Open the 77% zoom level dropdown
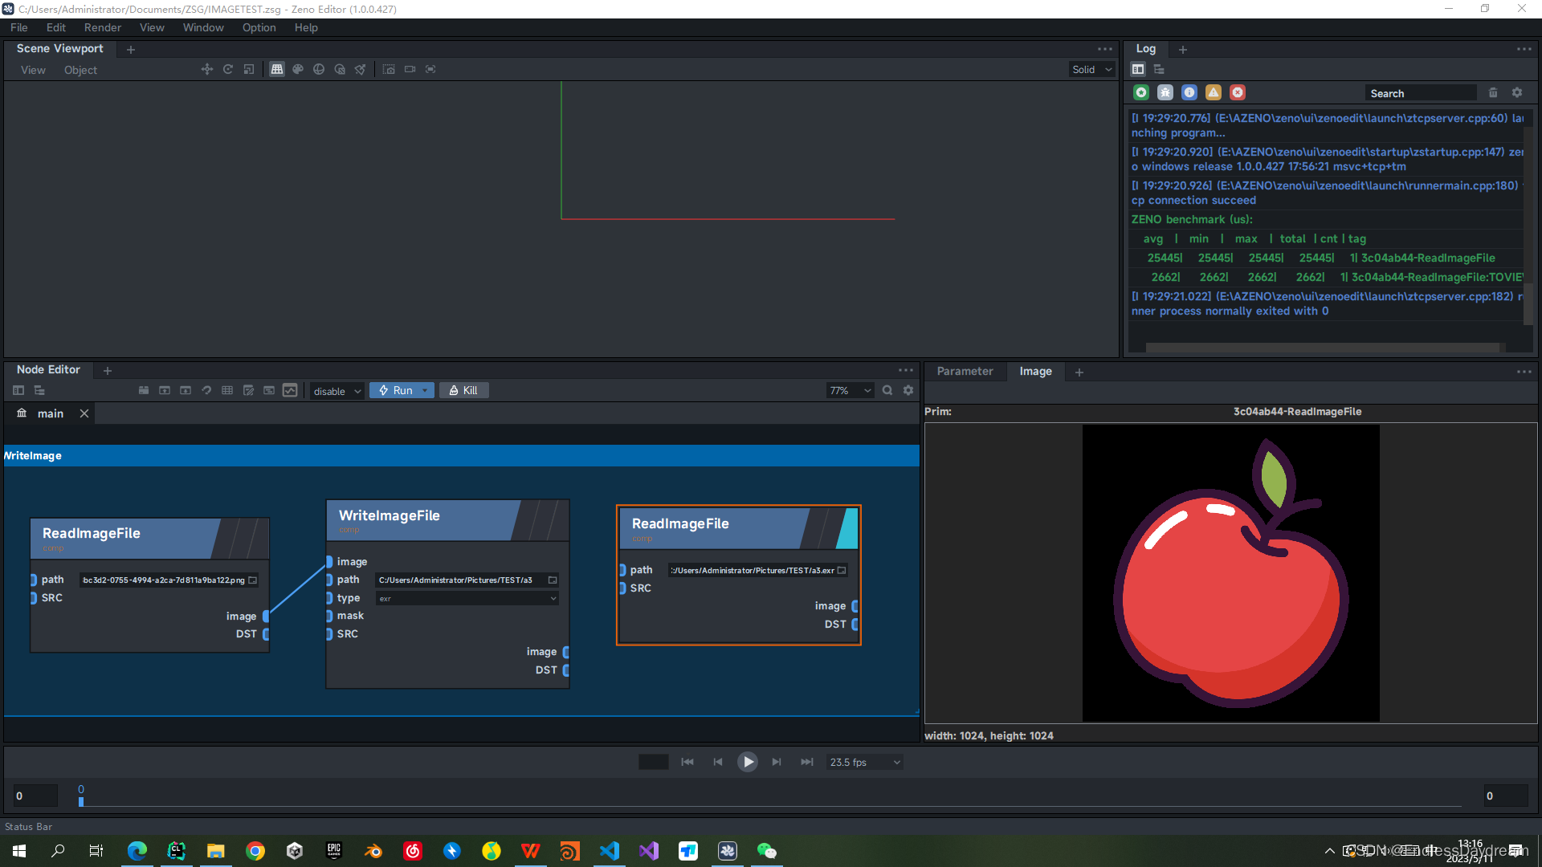This screenshot has height=867, width=1542. point(850,391)
